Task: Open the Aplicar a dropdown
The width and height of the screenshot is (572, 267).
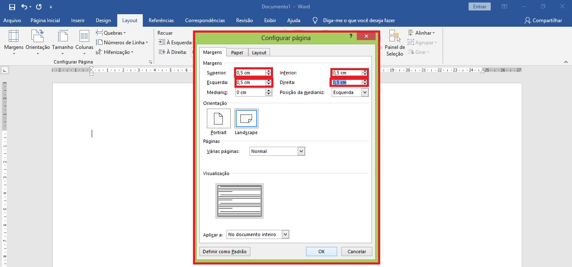Action: coord(285,234)
